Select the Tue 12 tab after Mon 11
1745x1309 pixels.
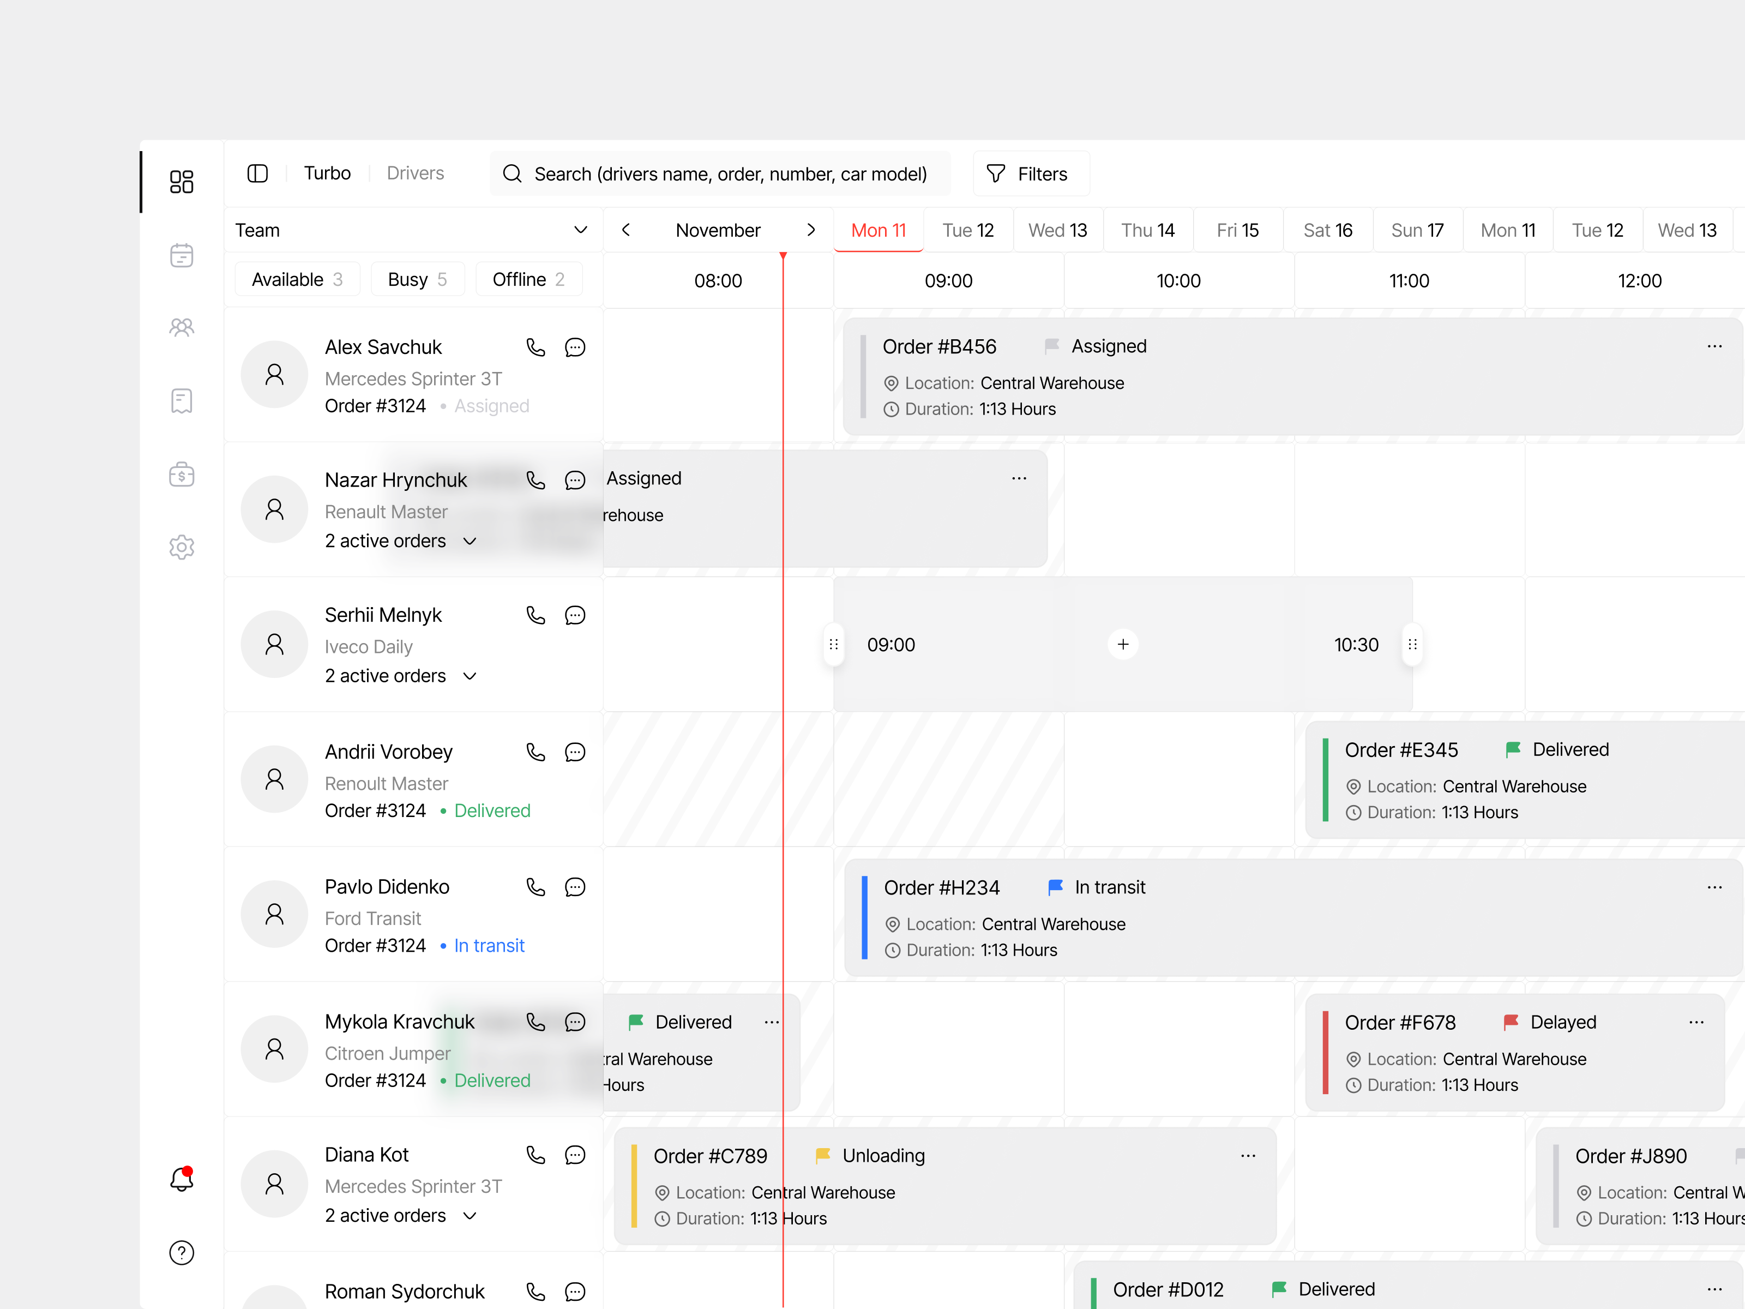click(968, 230)
